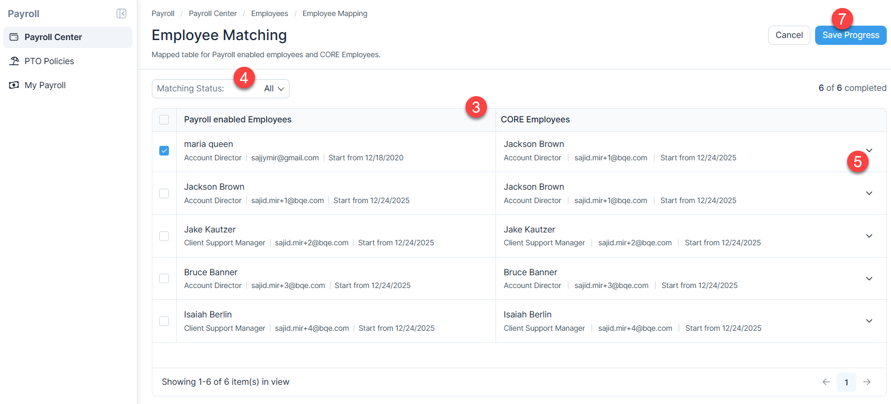Expand CORE employee dropdown for Isaiah Berlin
The height and width of the screenshot is (404, 891).
pos(869,321)
